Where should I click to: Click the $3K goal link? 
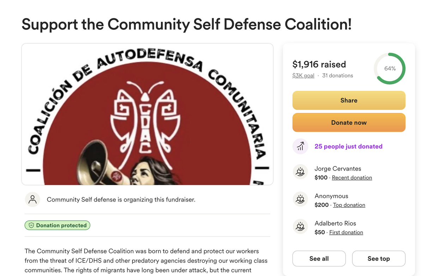point(303,75)
